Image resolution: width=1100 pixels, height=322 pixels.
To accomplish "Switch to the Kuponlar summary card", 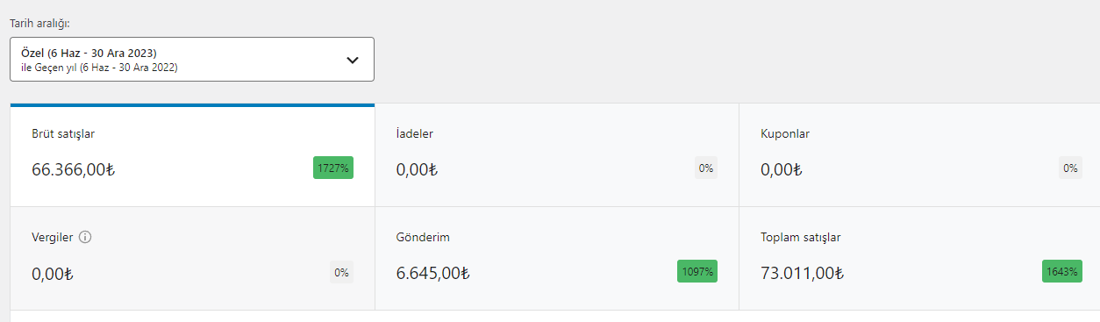I will (919, 155).
